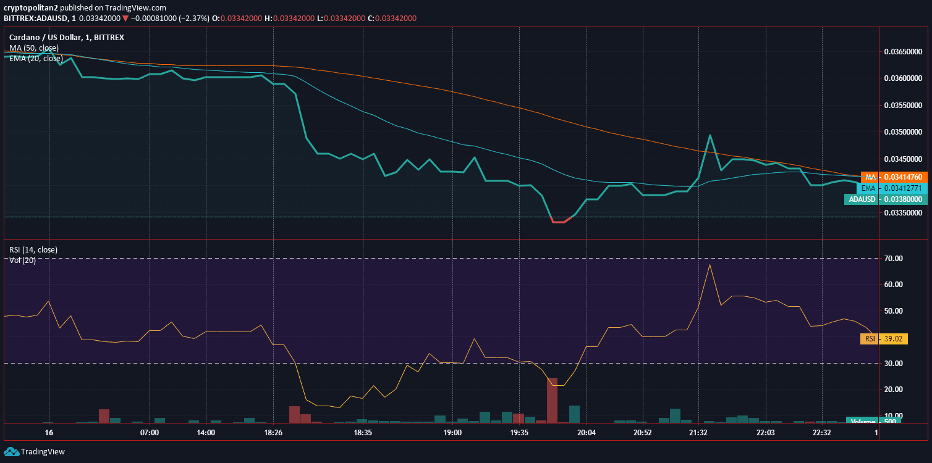Screen dimensions: 932x463
Task: Click the tallest red volume bar
Action: 553,400
